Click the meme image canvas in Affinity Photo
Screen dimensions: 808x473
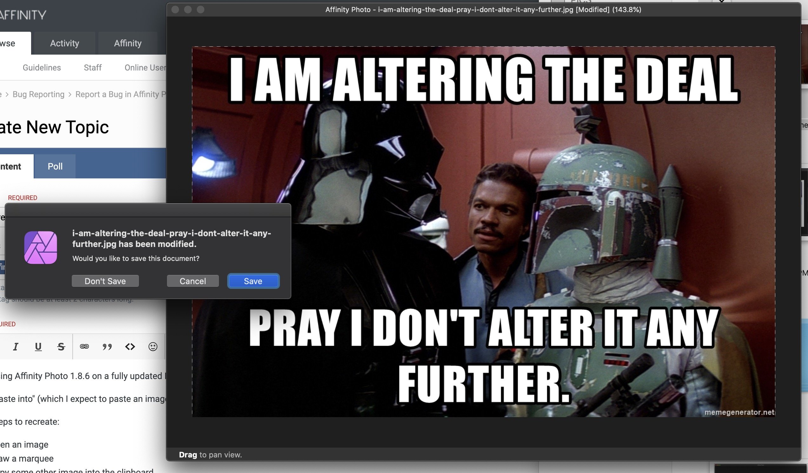(x=484, y=231)
